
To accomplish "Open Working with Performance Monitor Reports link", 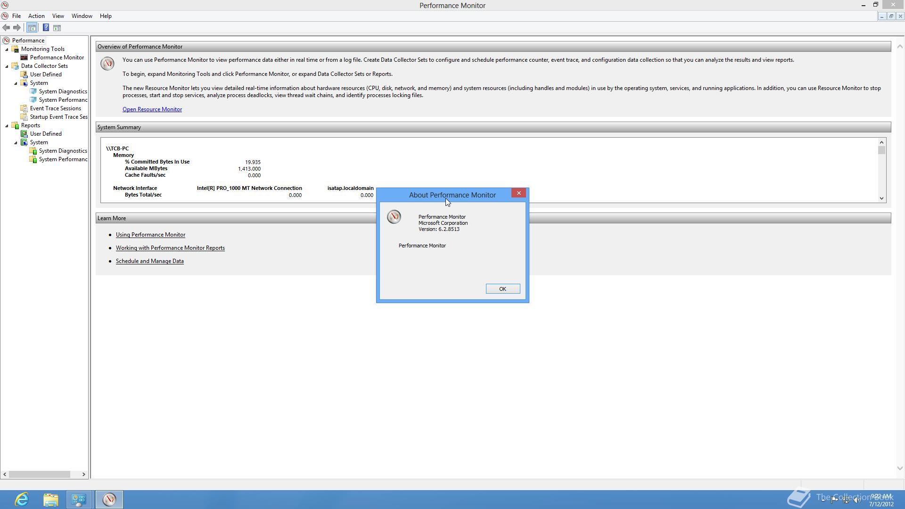I will (170, 248).
